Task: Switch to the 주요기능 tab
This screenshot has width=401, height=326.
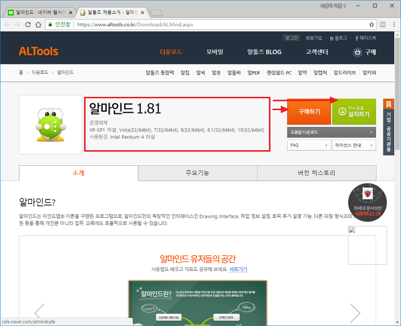Action: (x=198, y=173)
